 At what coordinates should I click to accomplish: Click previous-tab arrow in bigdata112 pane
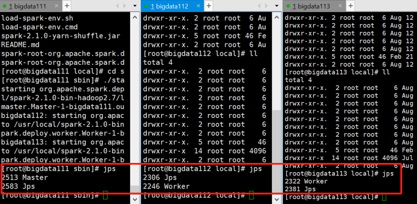click(x=259, y=6)
